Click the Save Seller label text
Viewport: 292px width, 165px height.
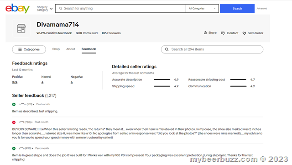(x=255, y=33)
